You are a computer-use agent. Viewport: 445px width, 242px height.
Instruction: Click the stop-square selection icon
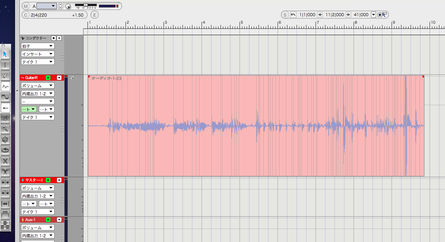click(x=379, y=15)
